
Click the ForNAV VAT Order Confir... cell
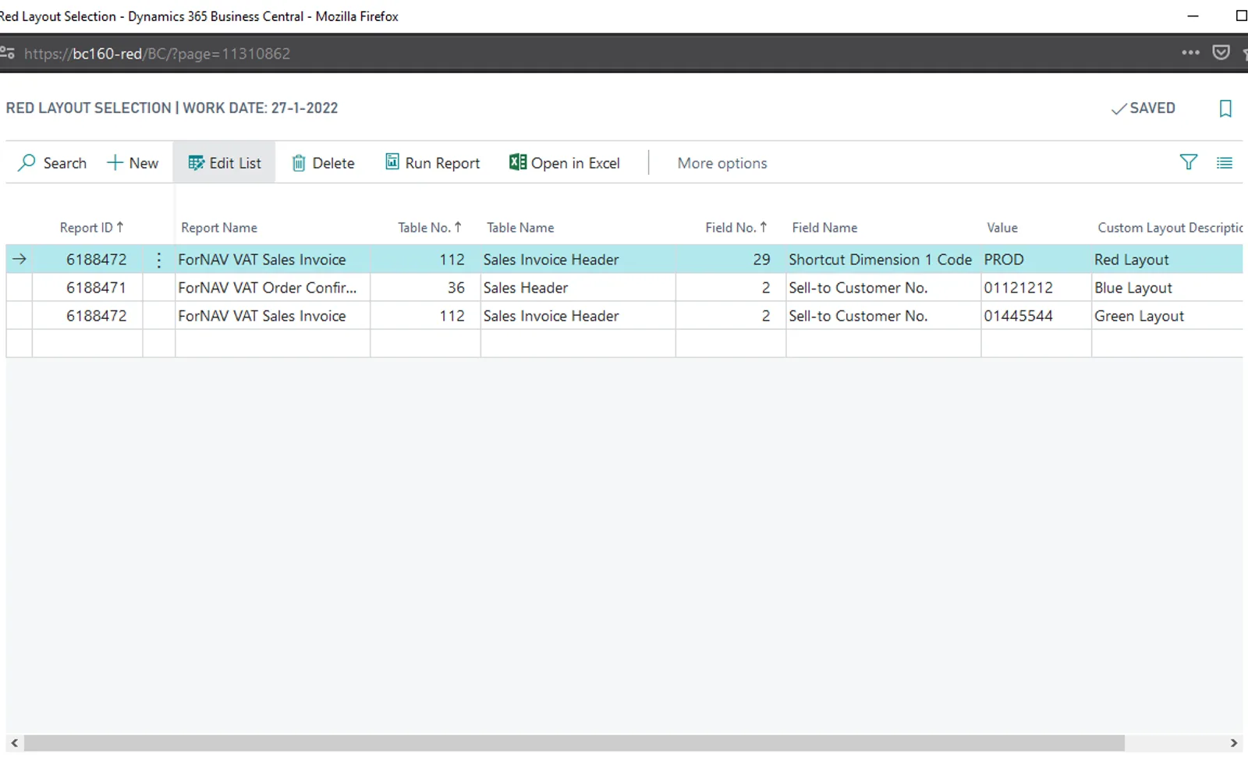pyautogui.click(x=273, y=288)
